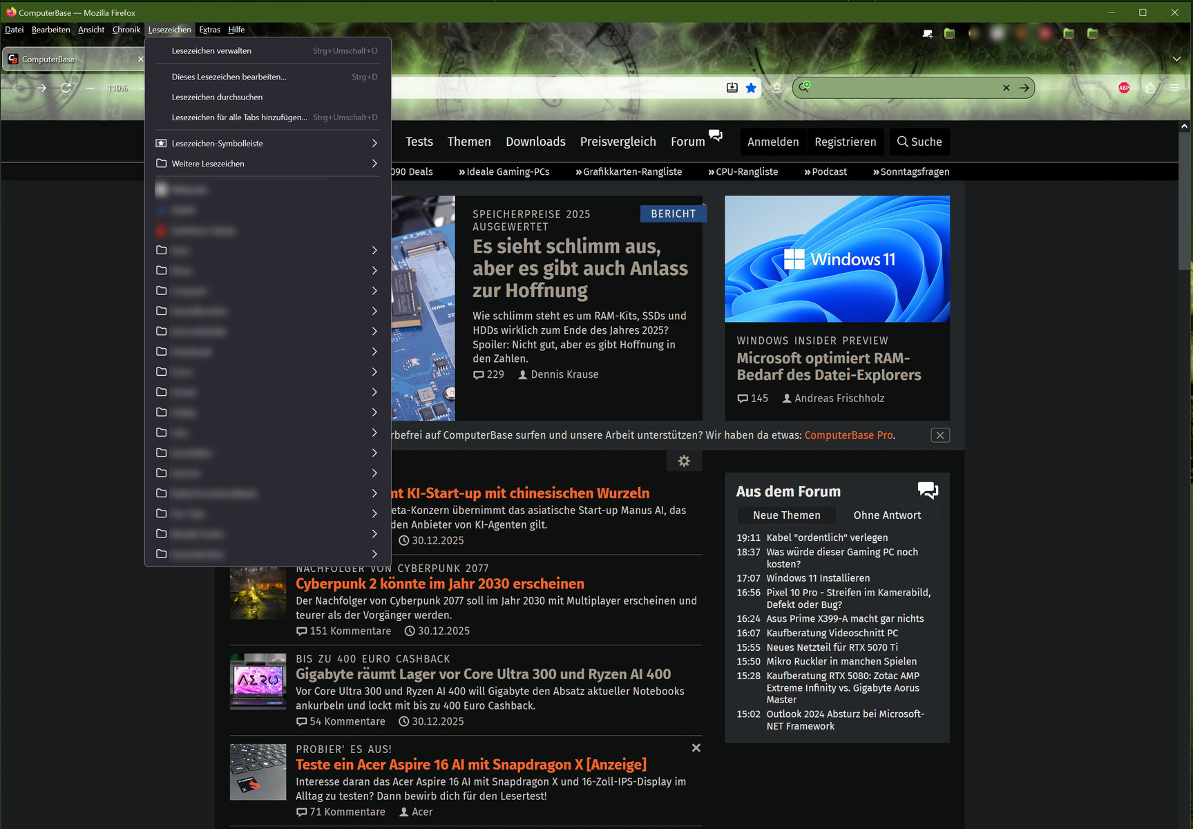Viewport: 1193px width, 829px height.
Task: Expand the Weitere Lesezeichen submenu arrow
Action: 374,163
